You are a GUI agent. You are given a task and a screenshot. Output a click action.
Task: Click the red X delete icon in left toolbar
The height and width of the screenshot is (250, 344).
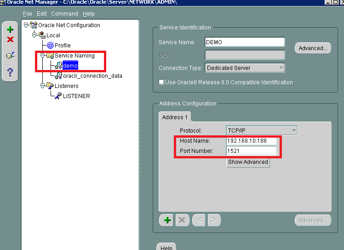click(10, 39)
